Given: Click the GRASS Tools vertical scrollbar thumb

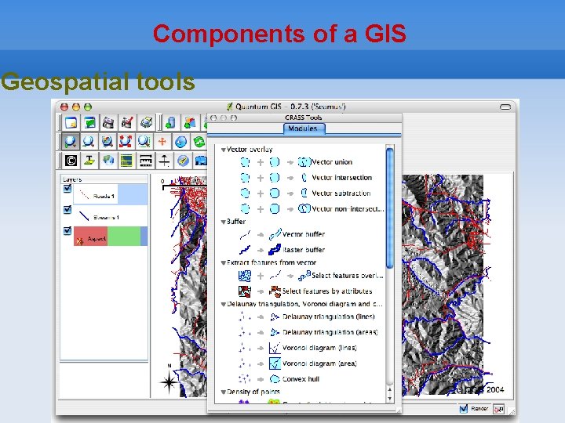Looking at the screenshot, I should tap(389, 208).
